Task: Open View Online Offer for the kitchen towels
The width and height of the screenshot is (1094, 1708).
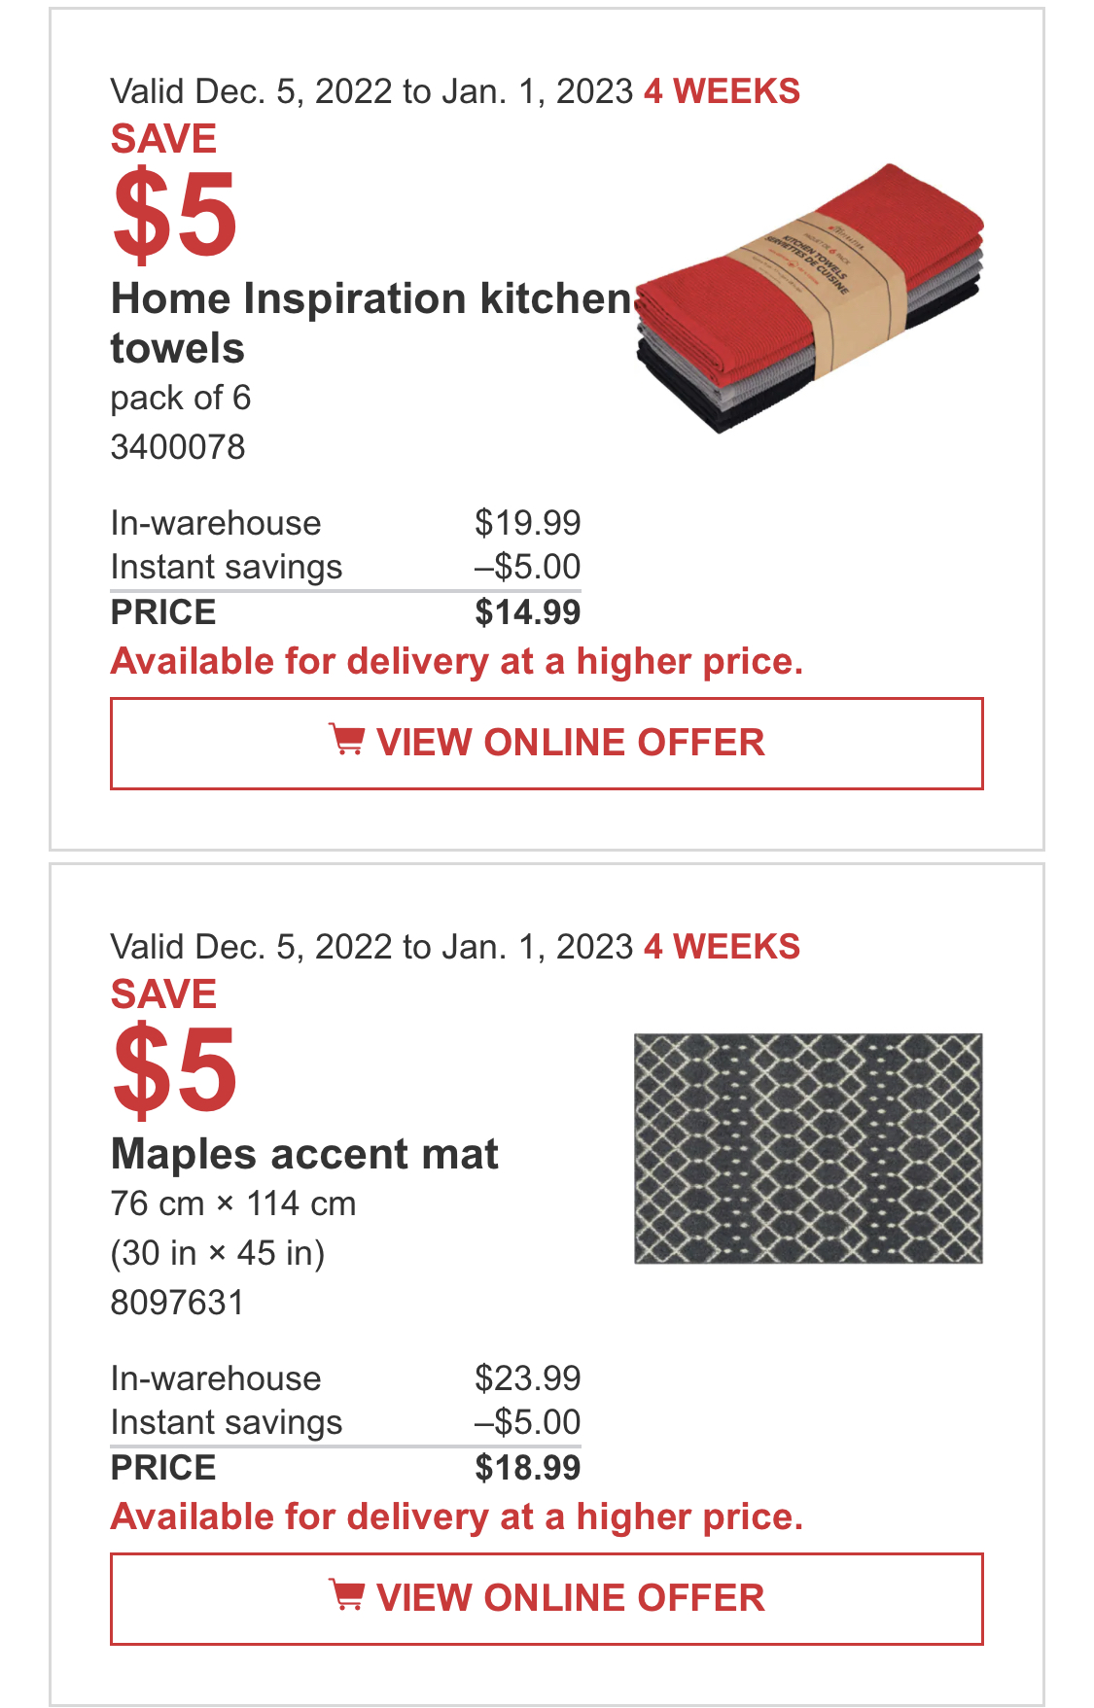Action: point(547,744)
